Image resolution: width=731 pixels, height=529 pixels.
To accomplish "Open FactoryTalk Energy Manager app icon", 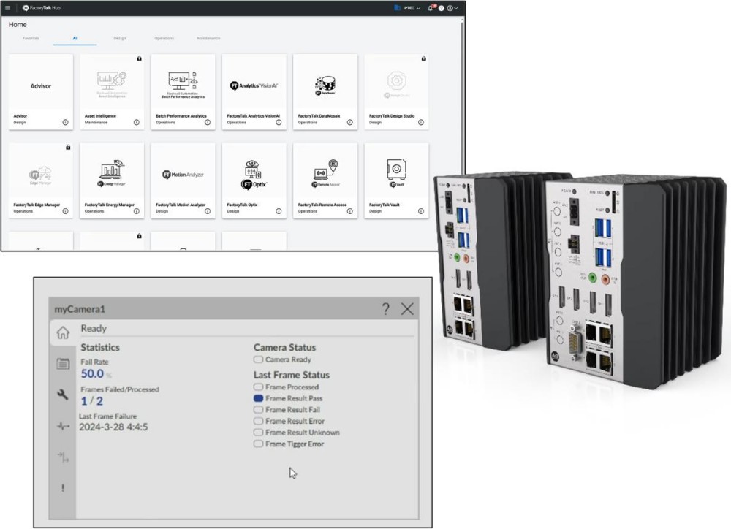I will click(x=112, y=174).
